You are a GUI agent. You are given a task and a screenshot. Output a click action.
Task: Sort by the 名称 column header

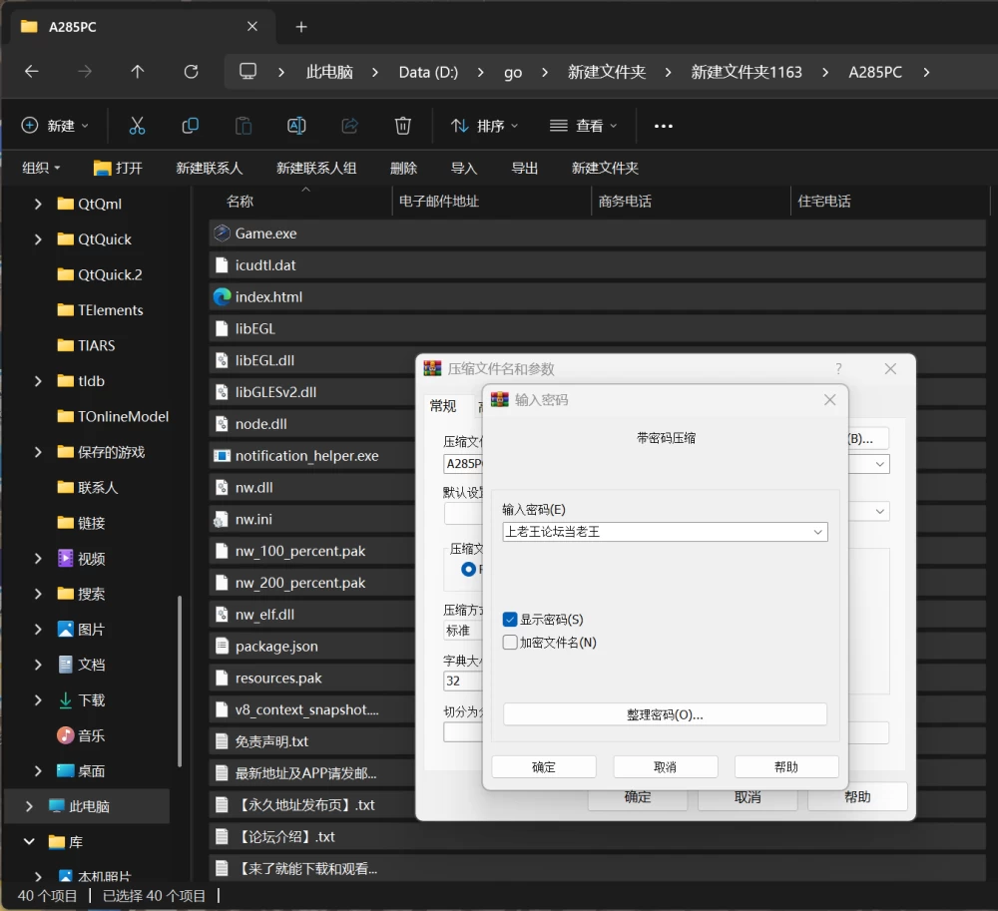pyautogui.click(x=240, y=201)
